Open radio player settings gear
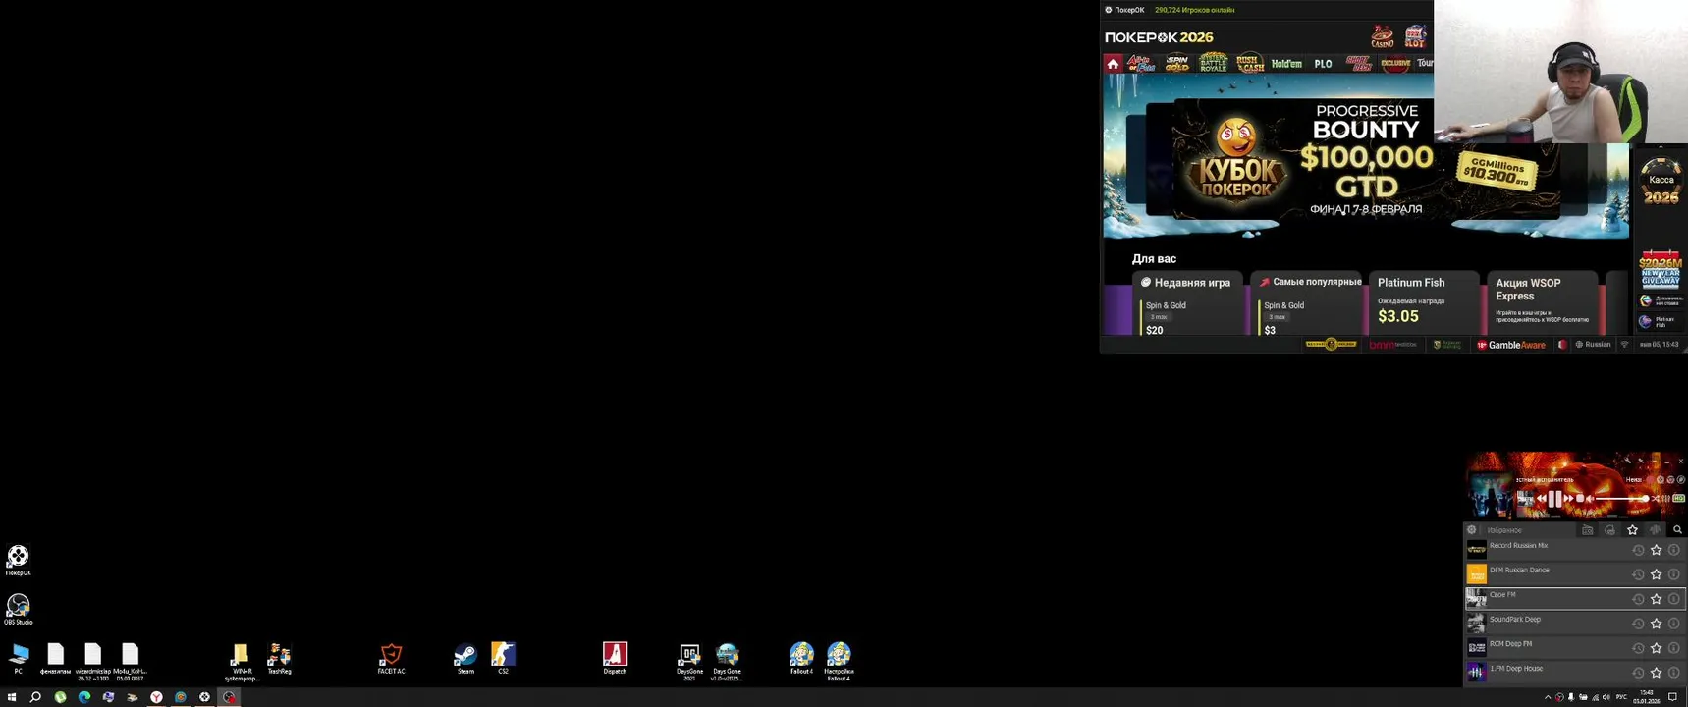This screenshot has width=1688, height=707. (x=1471, y=530)
